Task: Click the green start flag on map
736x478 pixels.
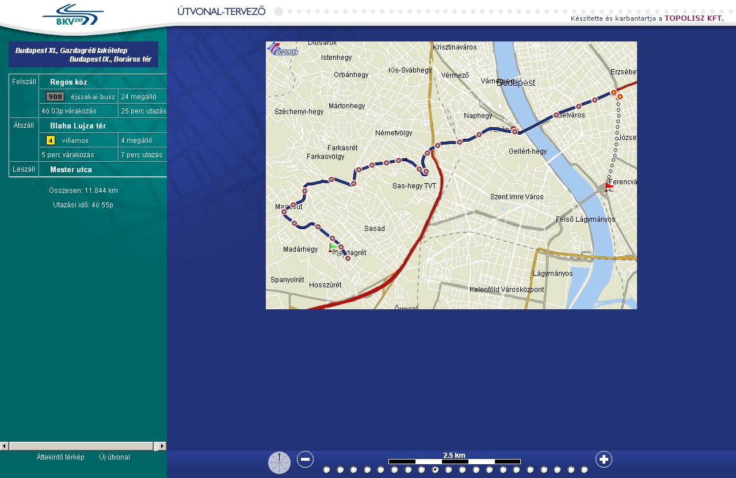Action: coord(333,246)
